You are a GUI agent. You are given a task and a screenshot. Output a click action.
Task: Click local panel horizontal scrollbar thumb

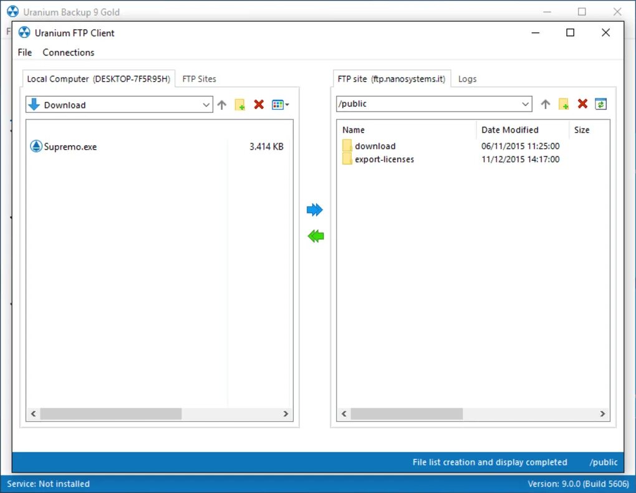(x=111, y=414)
